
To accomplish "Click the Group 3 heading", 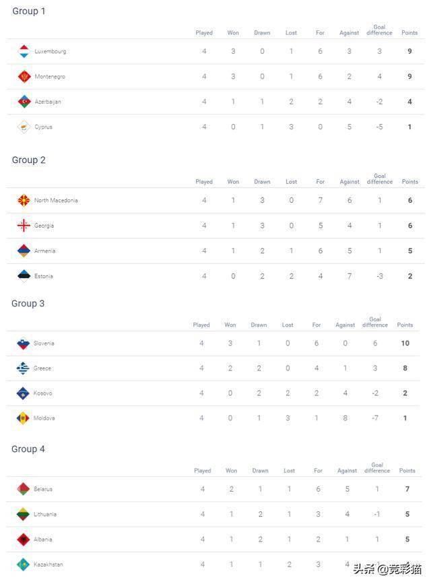I will click(28, 304).
